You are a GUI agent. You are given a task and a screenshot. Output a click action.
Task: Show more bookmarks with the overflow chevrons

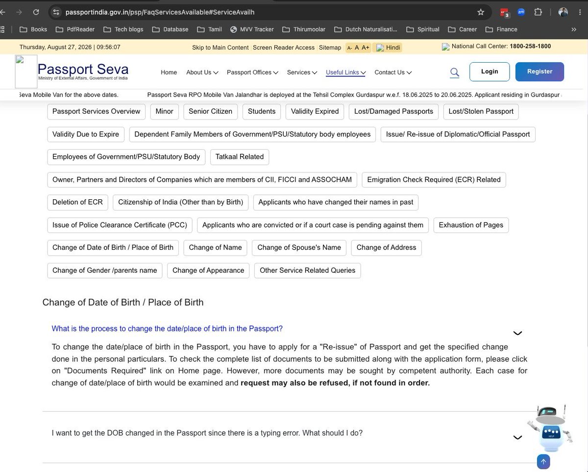point(574,29)
